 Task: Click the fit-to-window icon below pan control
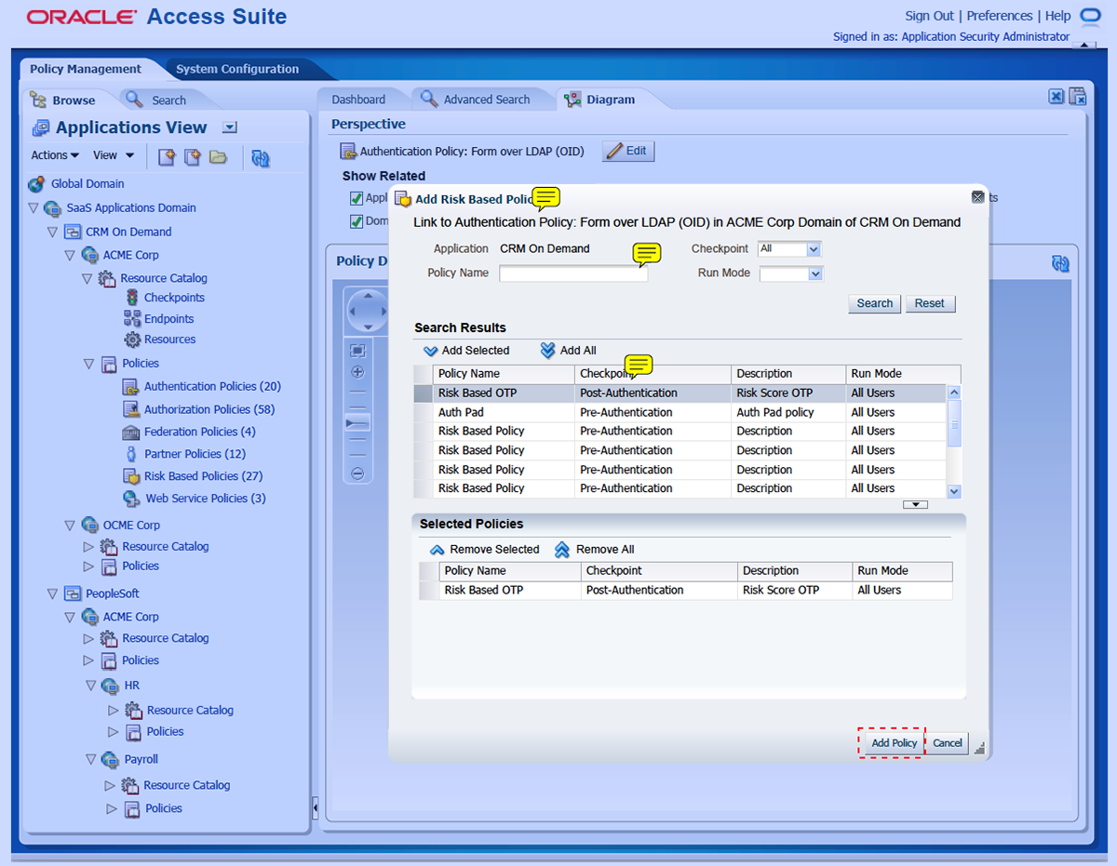(x=357, y=351)
